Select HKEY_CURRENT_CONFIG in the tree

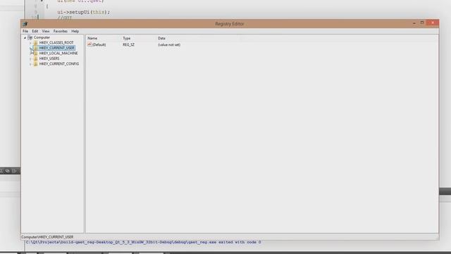[59, 64]
